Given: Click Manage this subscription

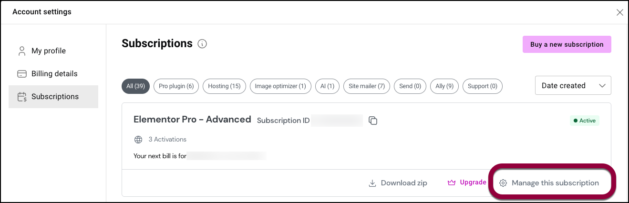Looking at the screenshot, I should click(555, 183).
